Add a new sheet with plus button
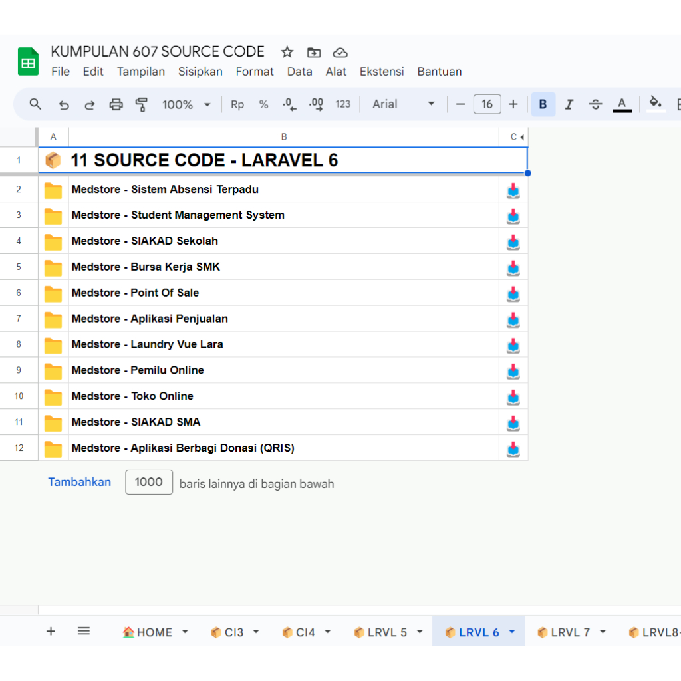681x681 pixels. tap(51, 631)
